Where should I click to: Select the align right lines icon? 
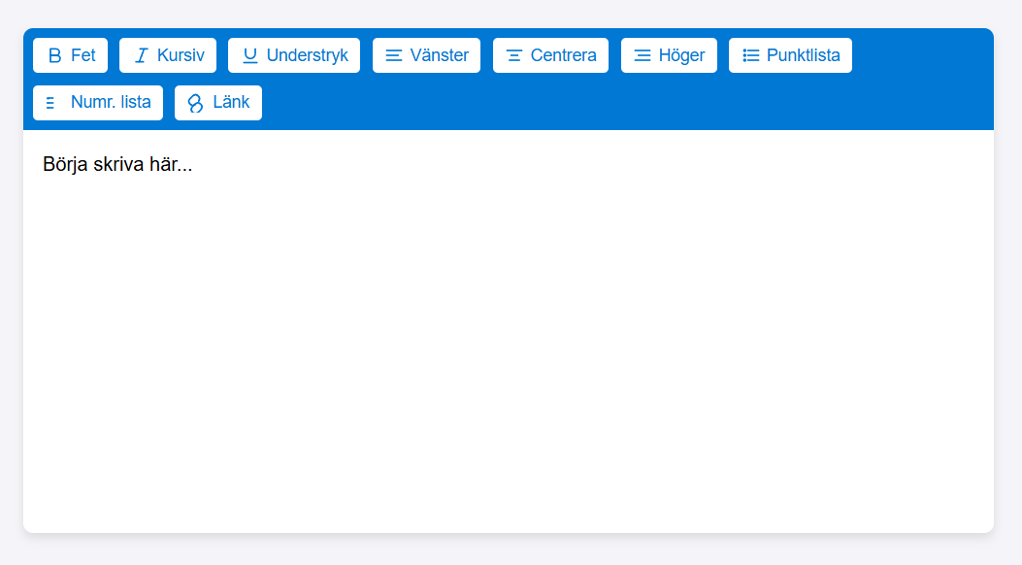pos(643,55)
